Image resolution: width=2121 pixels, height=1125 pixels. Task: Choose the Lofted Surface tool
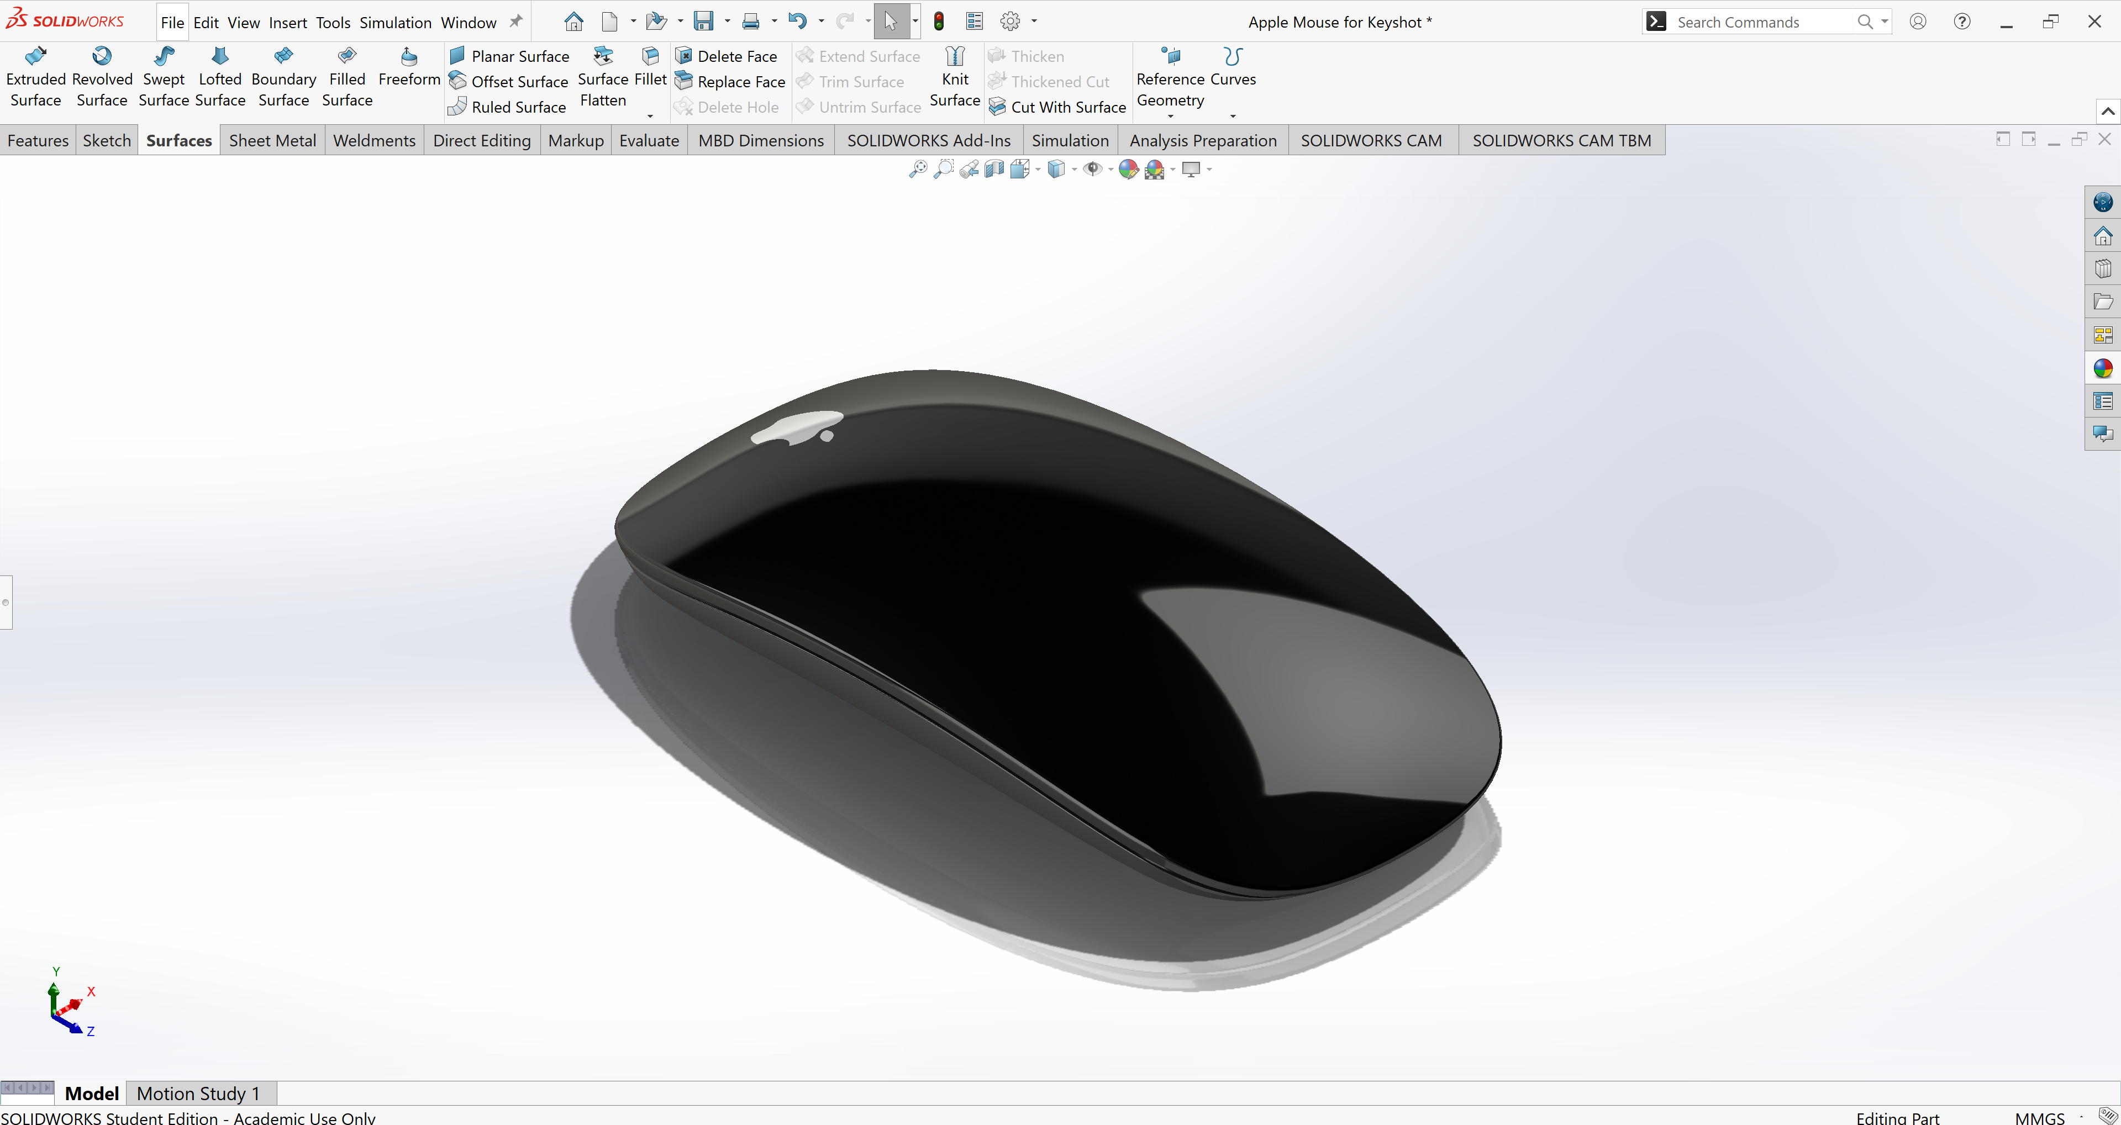click(220, 77)
